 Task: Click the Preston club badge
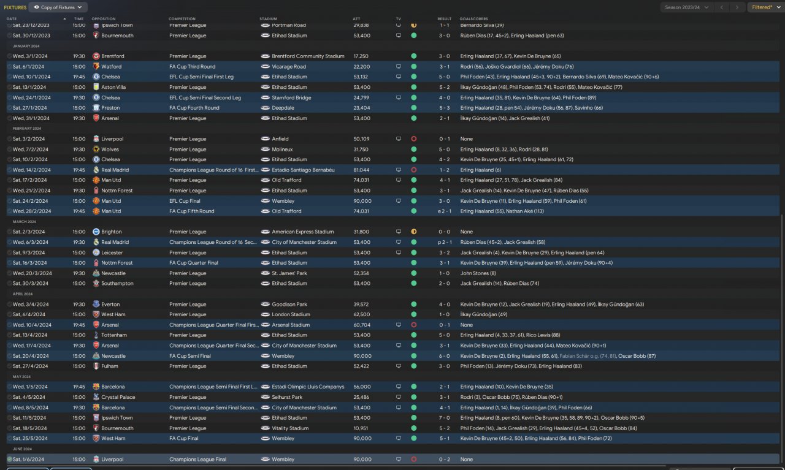point(96,108)
